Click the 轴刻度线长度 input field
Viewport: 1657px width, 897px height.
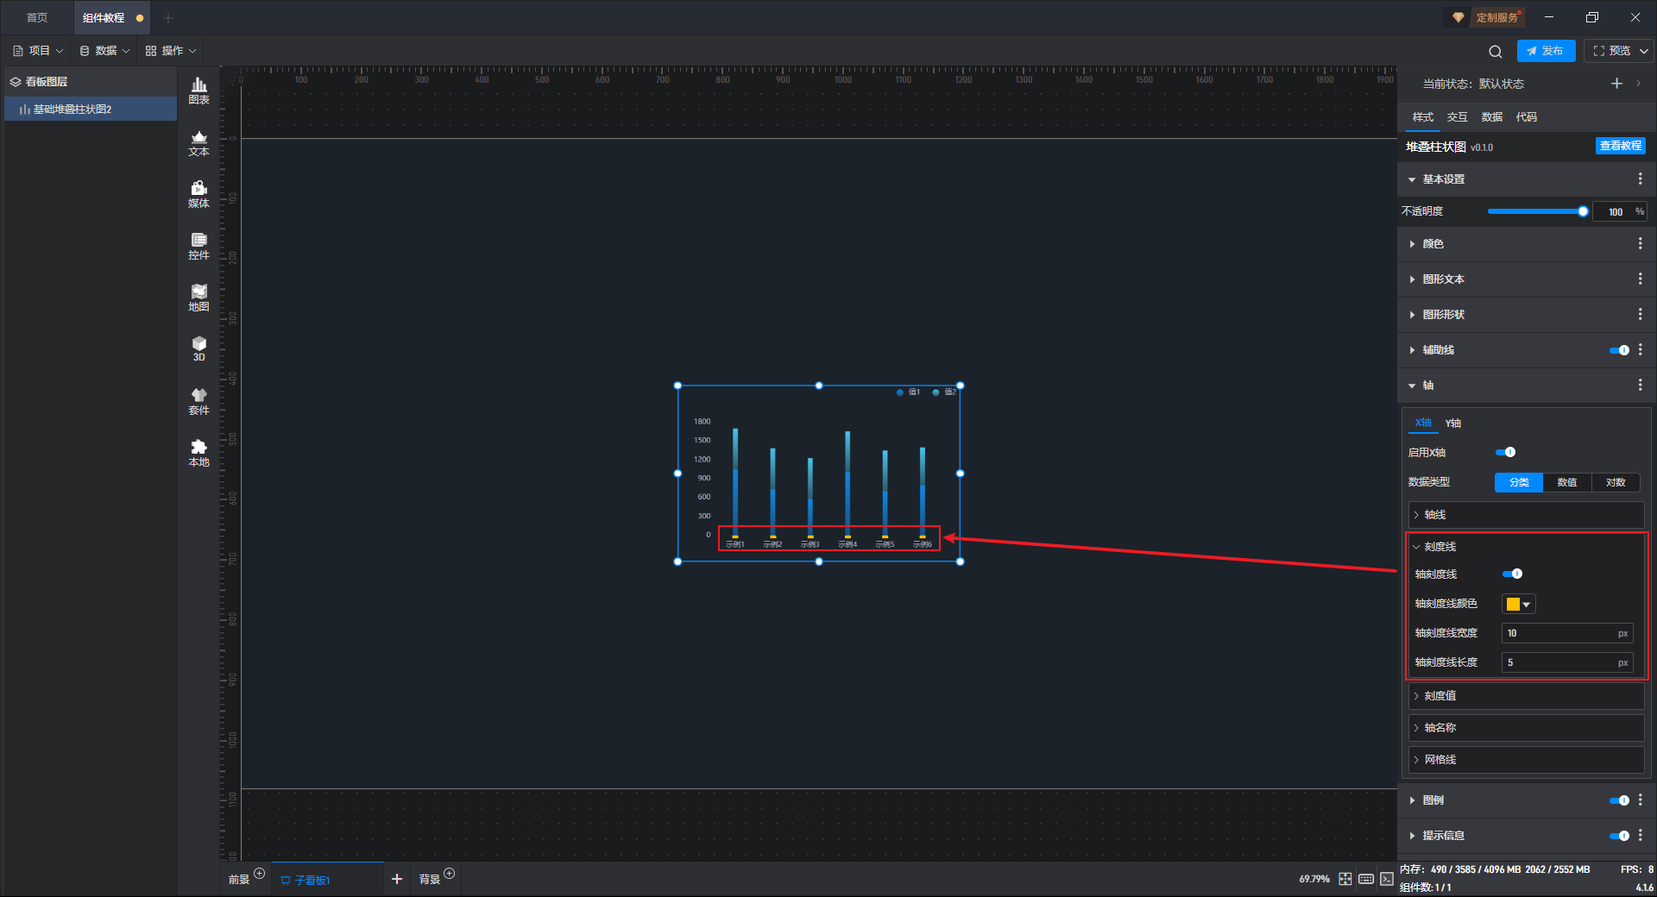click(1567, 662)
